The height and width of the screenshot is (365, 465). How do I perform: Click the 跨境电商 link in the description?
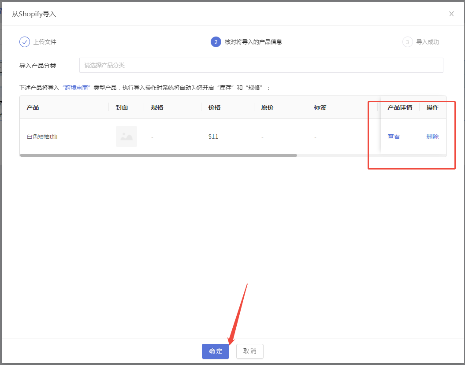(76, 88)
